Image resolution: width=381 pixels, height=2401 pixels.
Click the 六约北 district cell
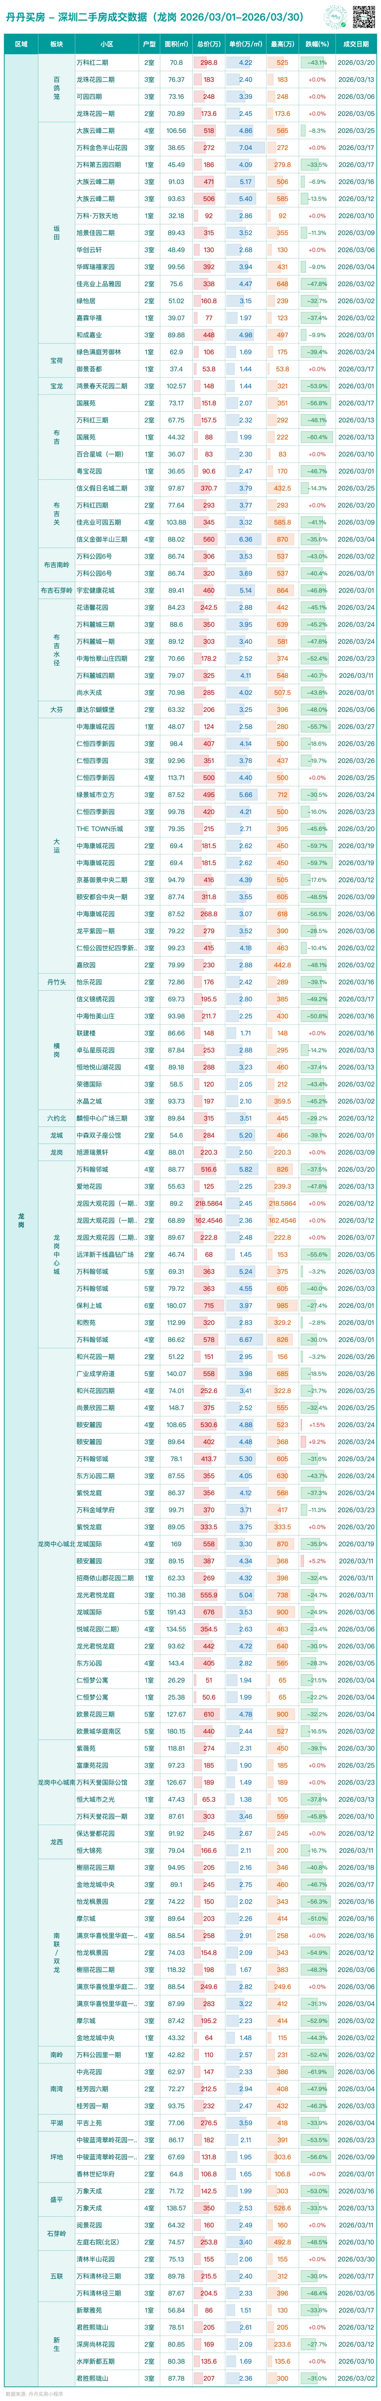57,1118
